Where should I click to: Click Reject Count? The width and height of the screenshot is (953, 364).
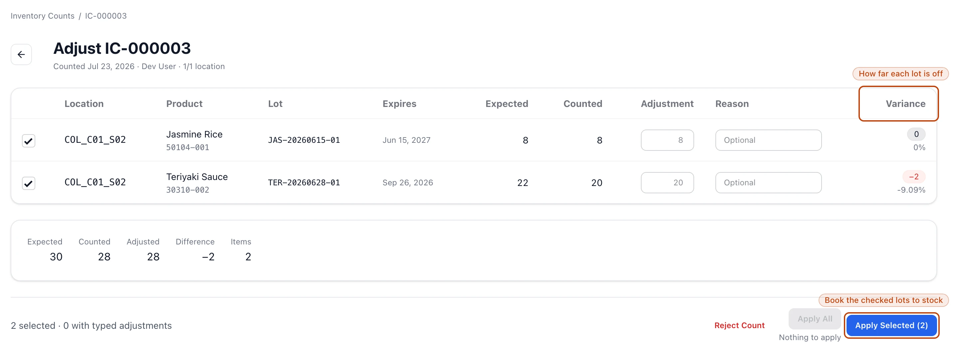tap(739, 325)
